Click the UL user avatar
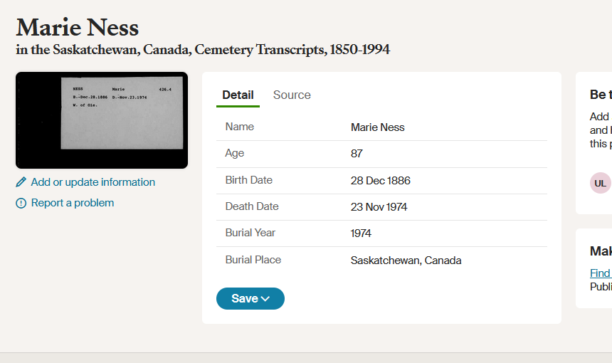 click(601, 183)
